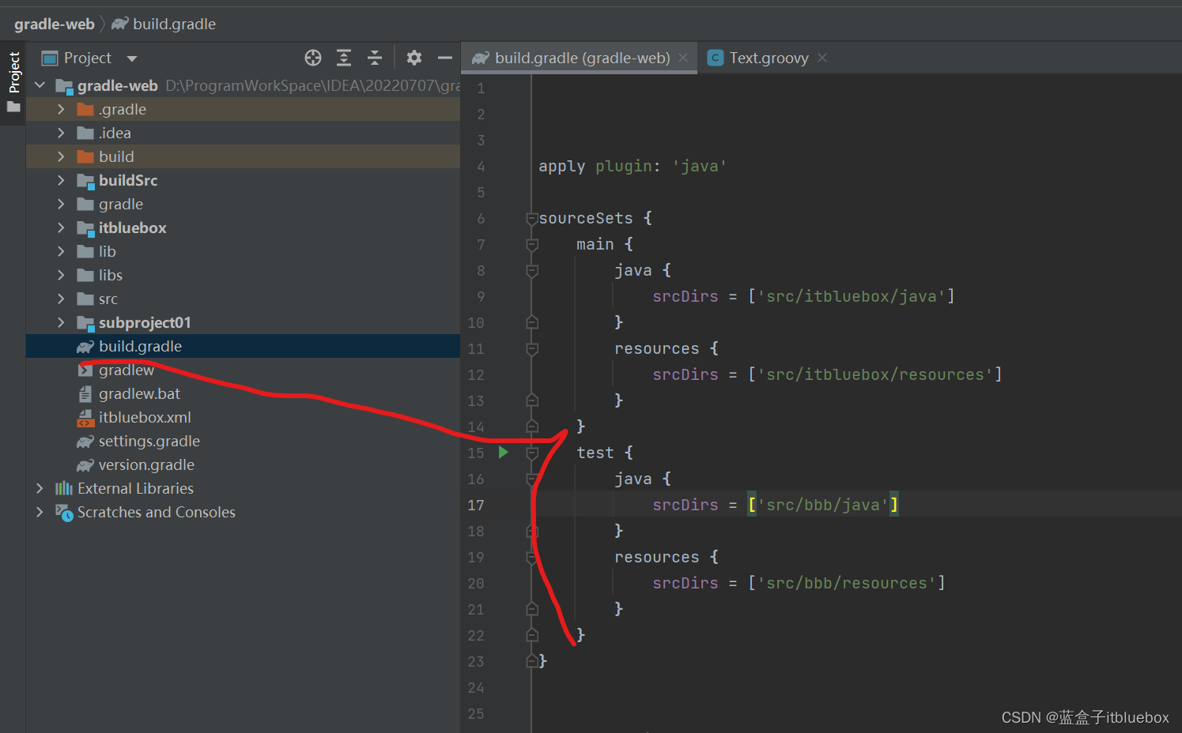Expand the buildSrc module

[x=61, y=180]
